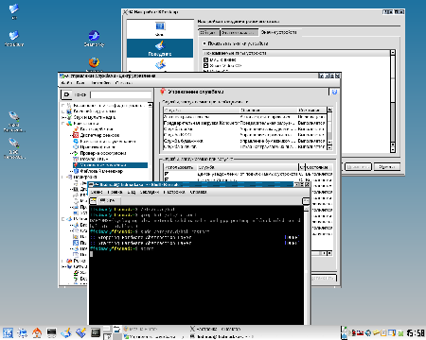Click the home folder icon in the panel

[37, 332]
